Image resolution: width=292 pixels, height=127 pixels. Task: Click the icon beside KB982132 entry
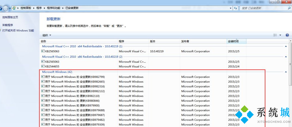pos(43,91)
